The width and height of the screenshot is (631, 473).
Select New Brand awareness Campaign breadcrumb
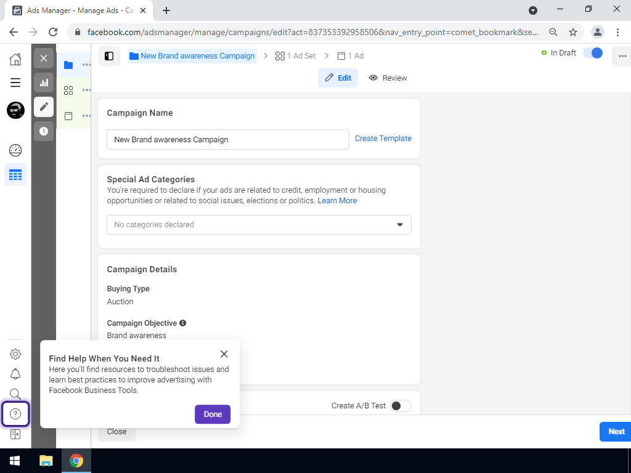[x=192, y=56]
